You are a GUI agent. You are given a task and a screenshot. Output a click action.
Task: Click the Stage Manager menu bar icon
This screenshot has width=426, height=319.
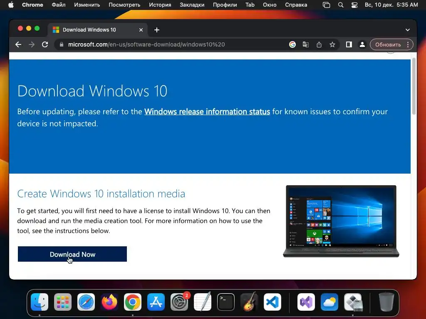click(326, 5)
